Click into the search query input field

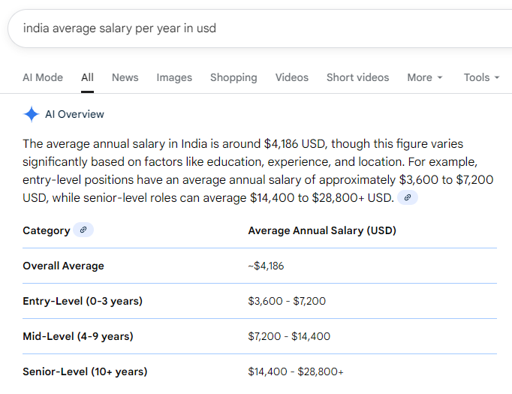[x=260, y=29]
